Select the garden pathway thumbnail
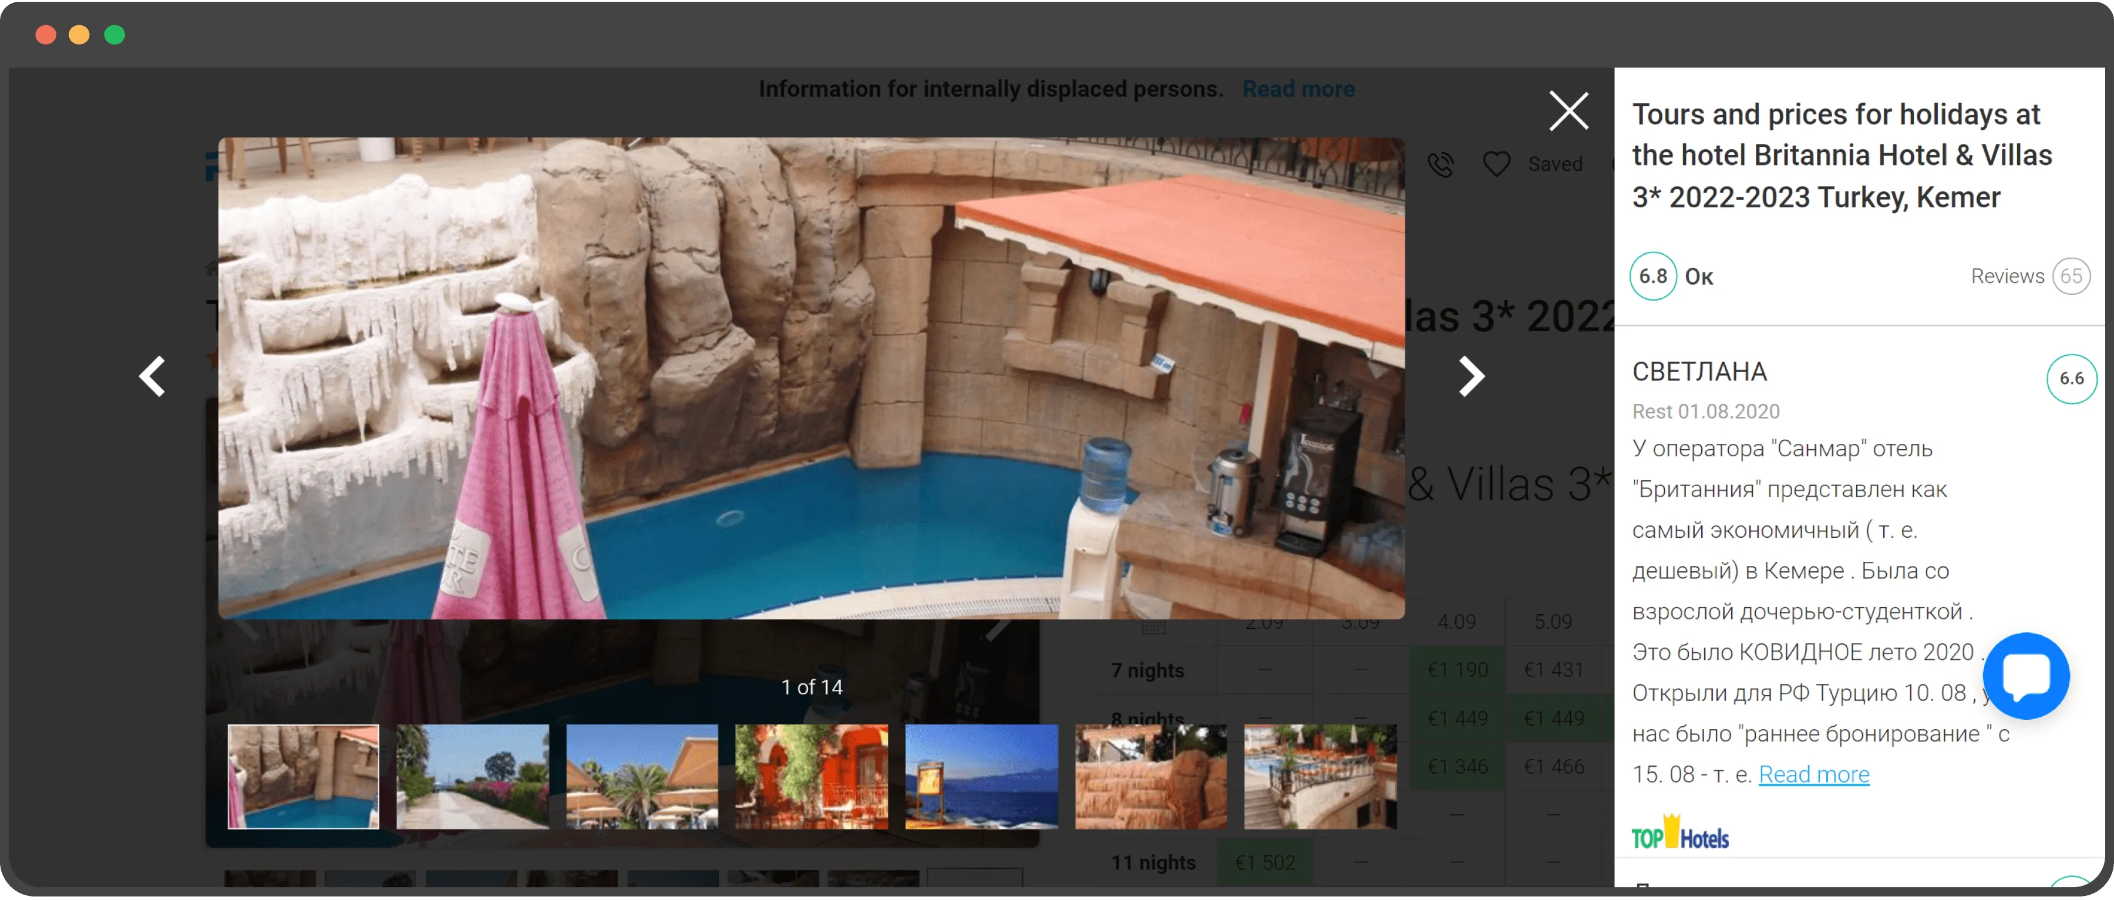 (x=473, y=776)
